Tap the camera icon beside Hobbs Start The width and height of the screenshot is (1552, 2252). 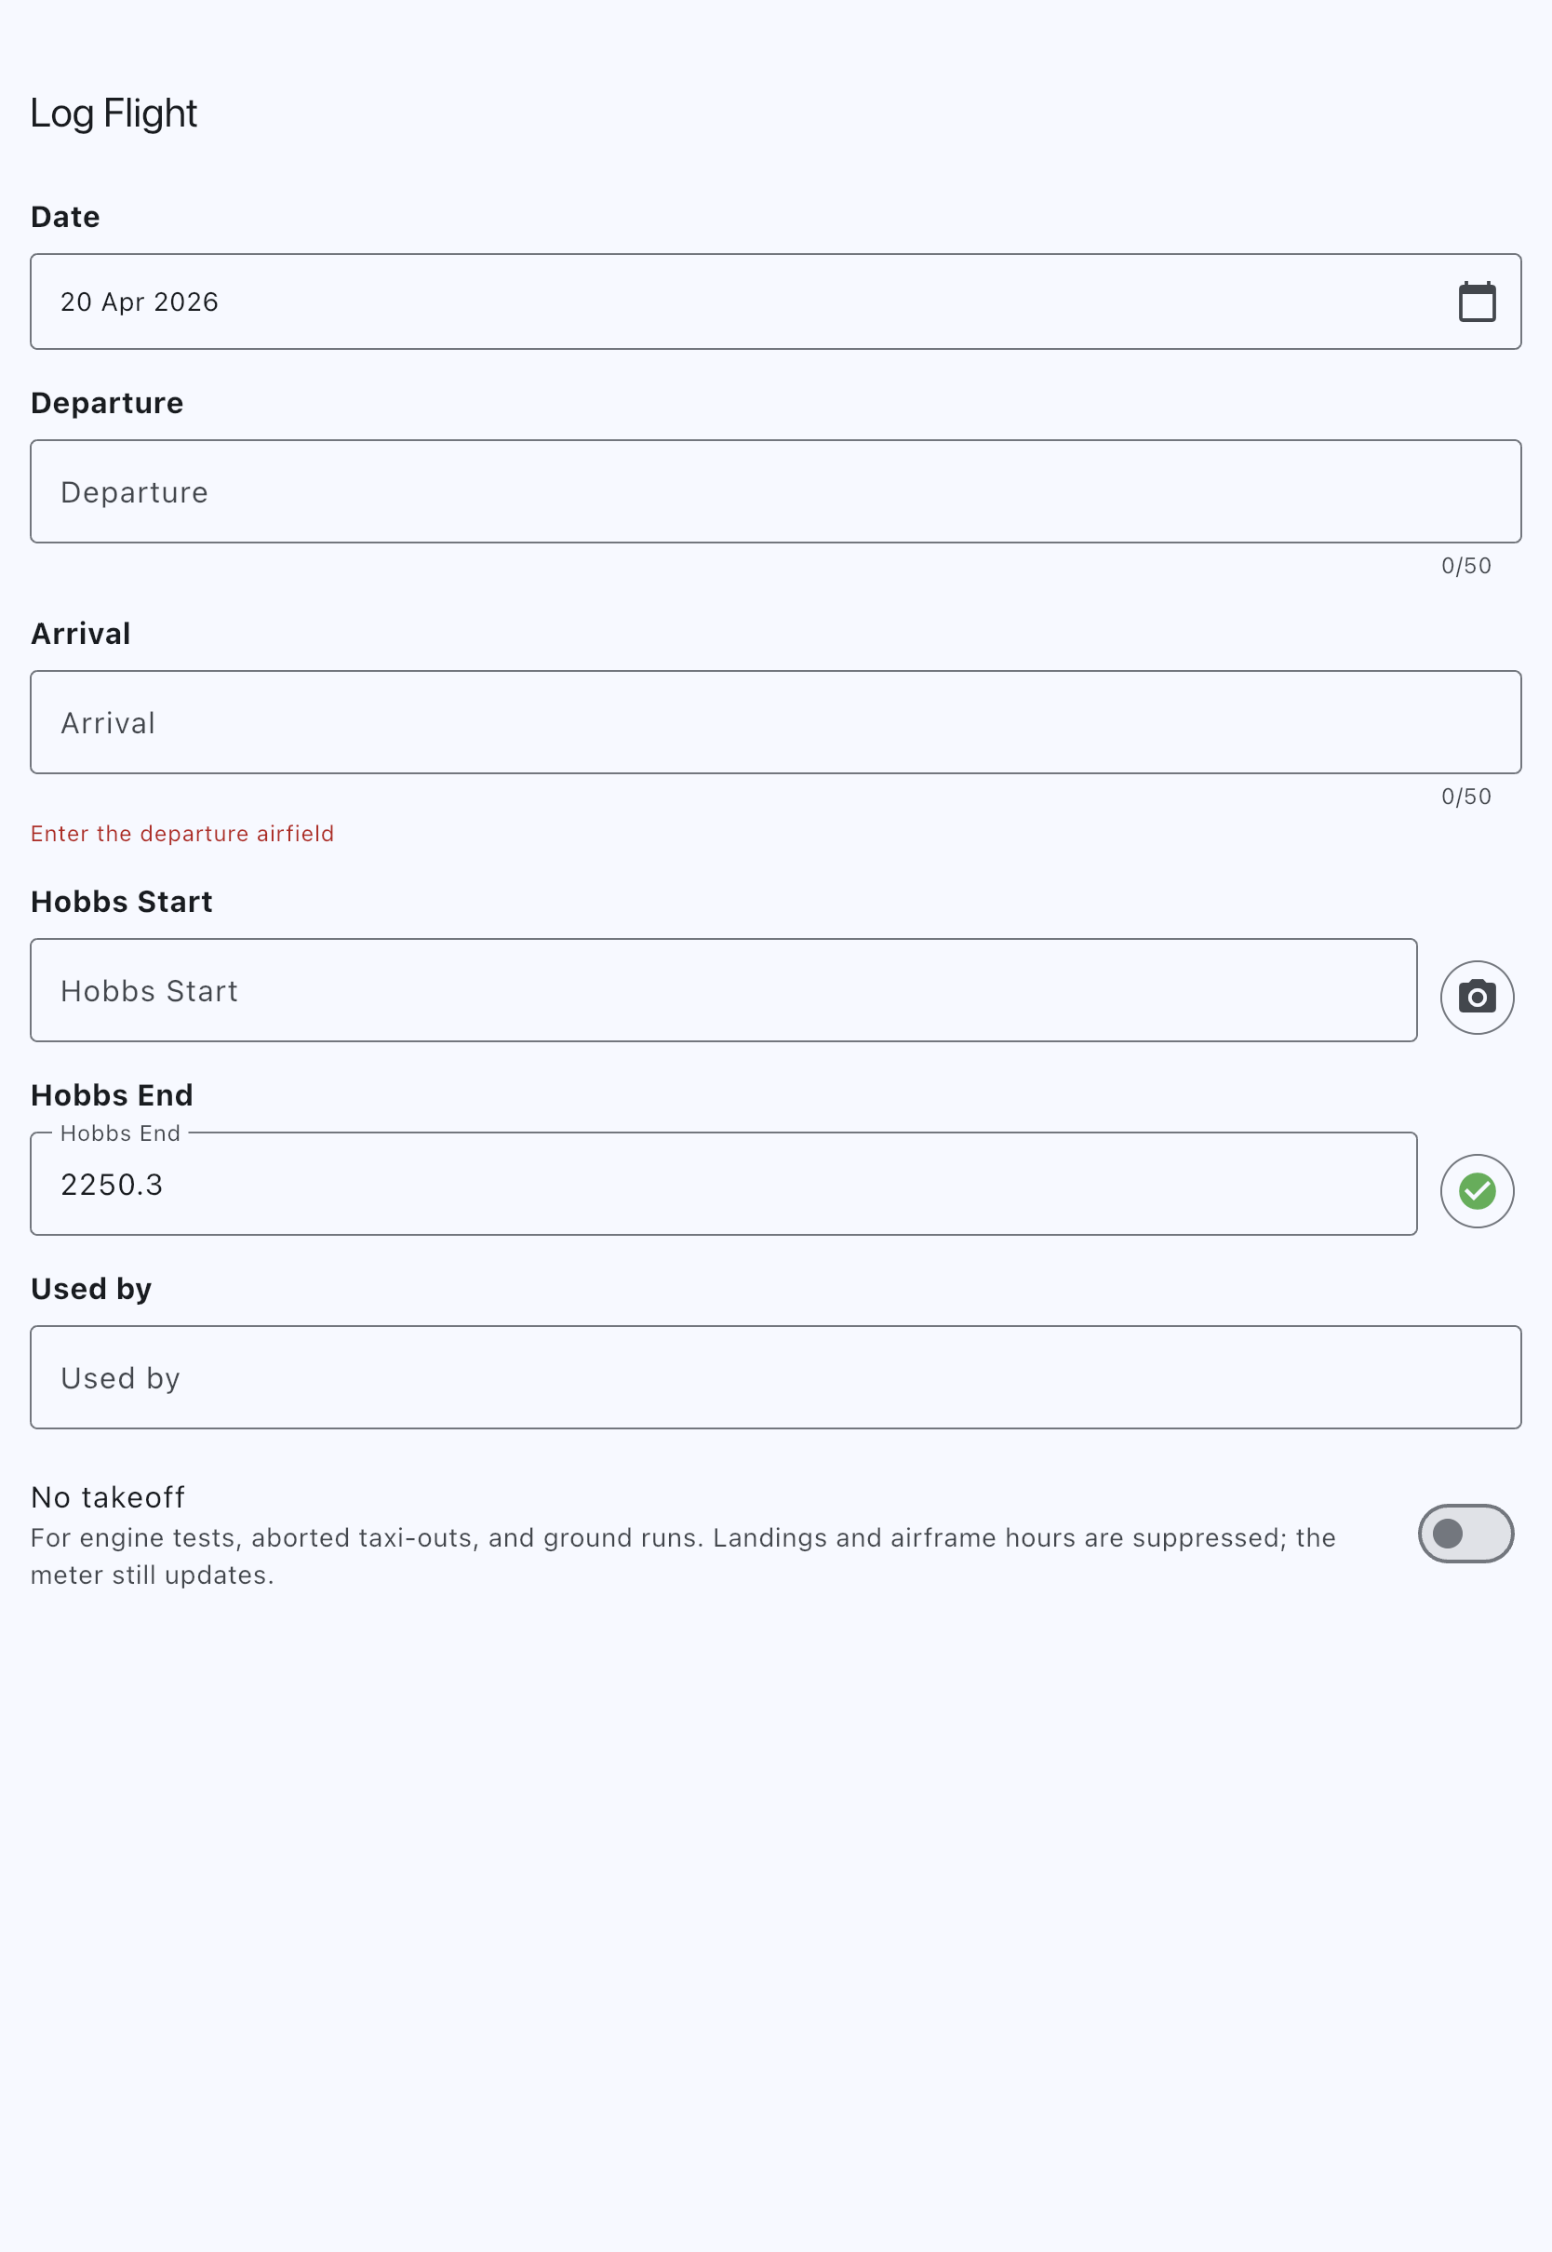pos(1476,997)
